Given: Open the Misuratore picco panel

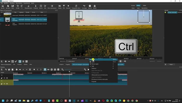Looking at the screenshot, I should tap(28, 7).
